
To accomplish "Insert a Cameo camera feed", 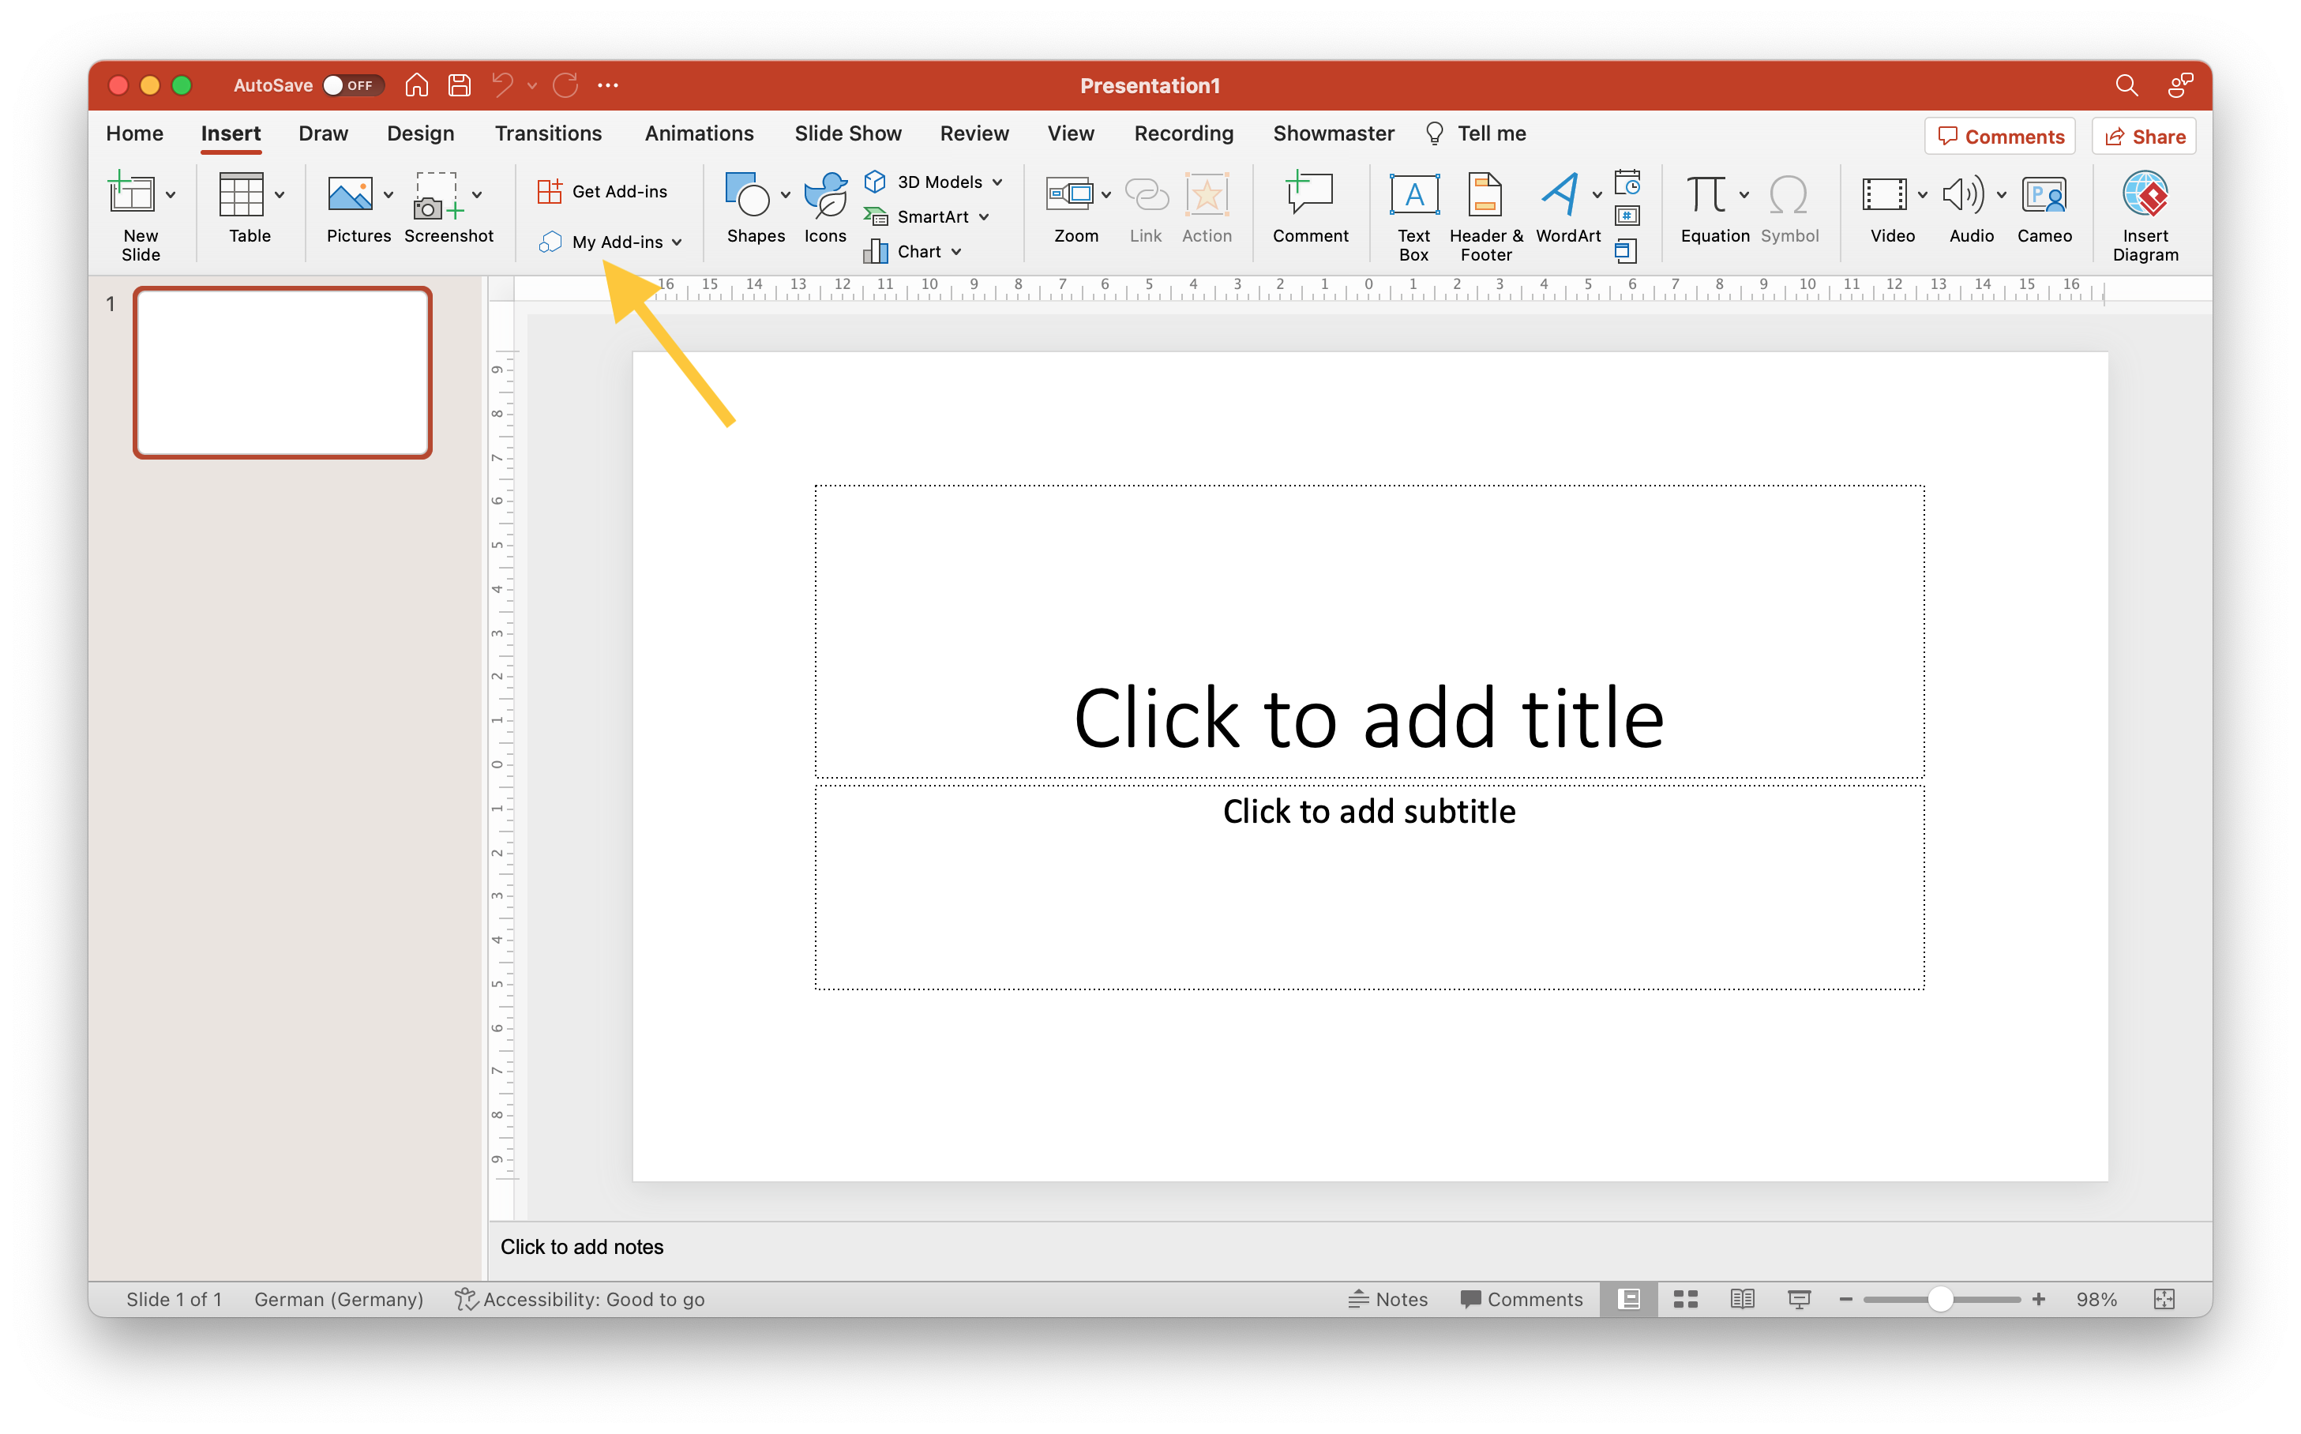I will tap(2044, 195).
